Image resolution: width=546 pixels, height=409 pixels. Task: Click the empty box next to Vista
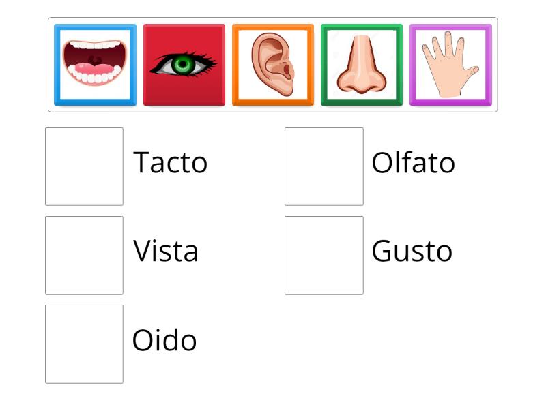[x=83, y=254]
